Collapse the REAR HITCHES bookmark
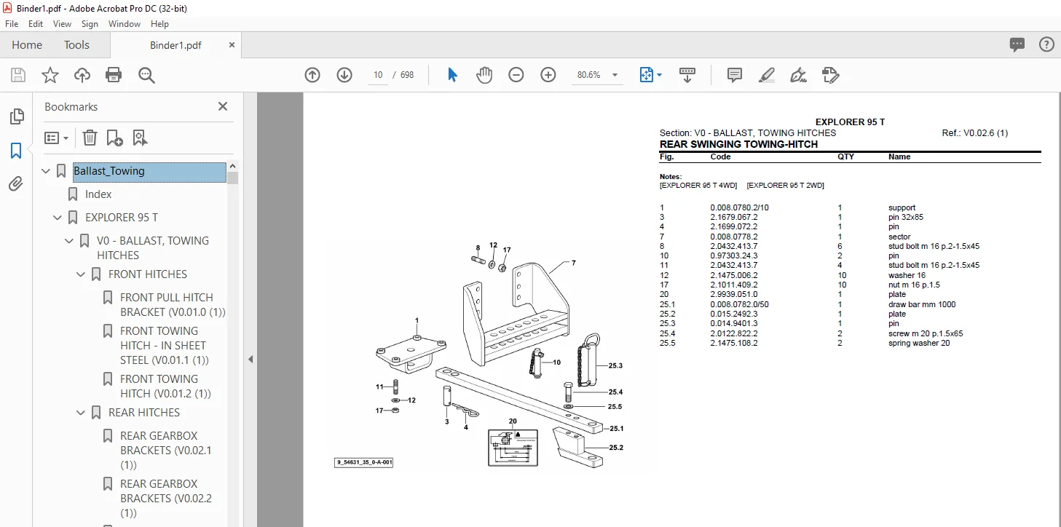 pos(82,413)
